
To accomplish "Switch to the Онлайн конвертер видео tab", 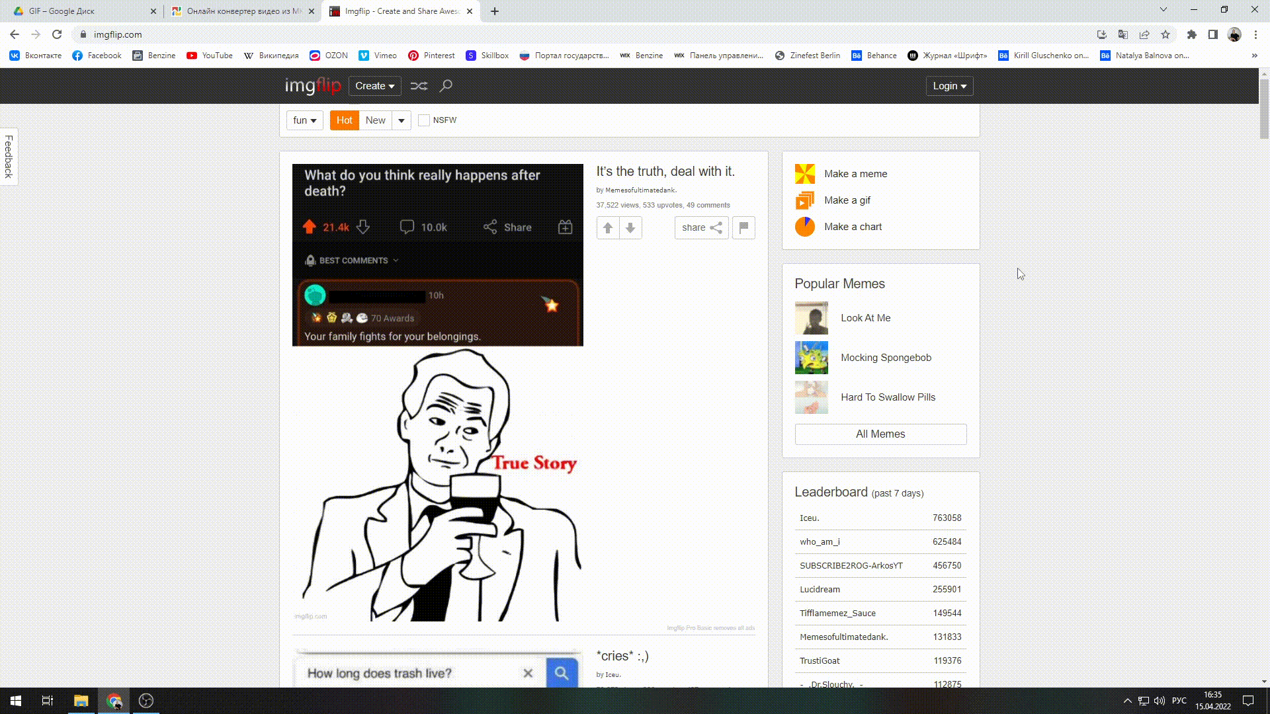I will [241, 11].
